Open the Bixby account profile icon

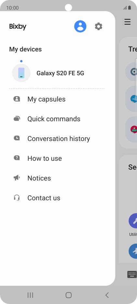[80, 26]
